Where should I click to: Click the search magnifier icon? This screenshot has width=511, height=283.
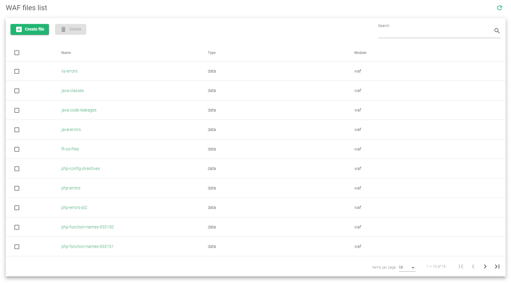point(497,31)
